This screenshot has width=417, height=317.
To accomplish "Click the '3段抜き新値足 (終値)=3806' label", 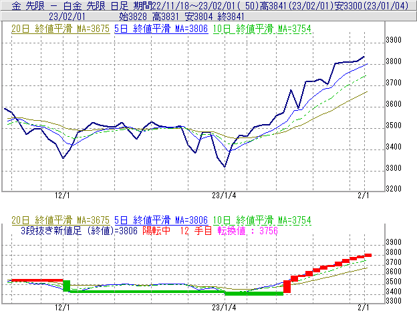I will point(79,231).
